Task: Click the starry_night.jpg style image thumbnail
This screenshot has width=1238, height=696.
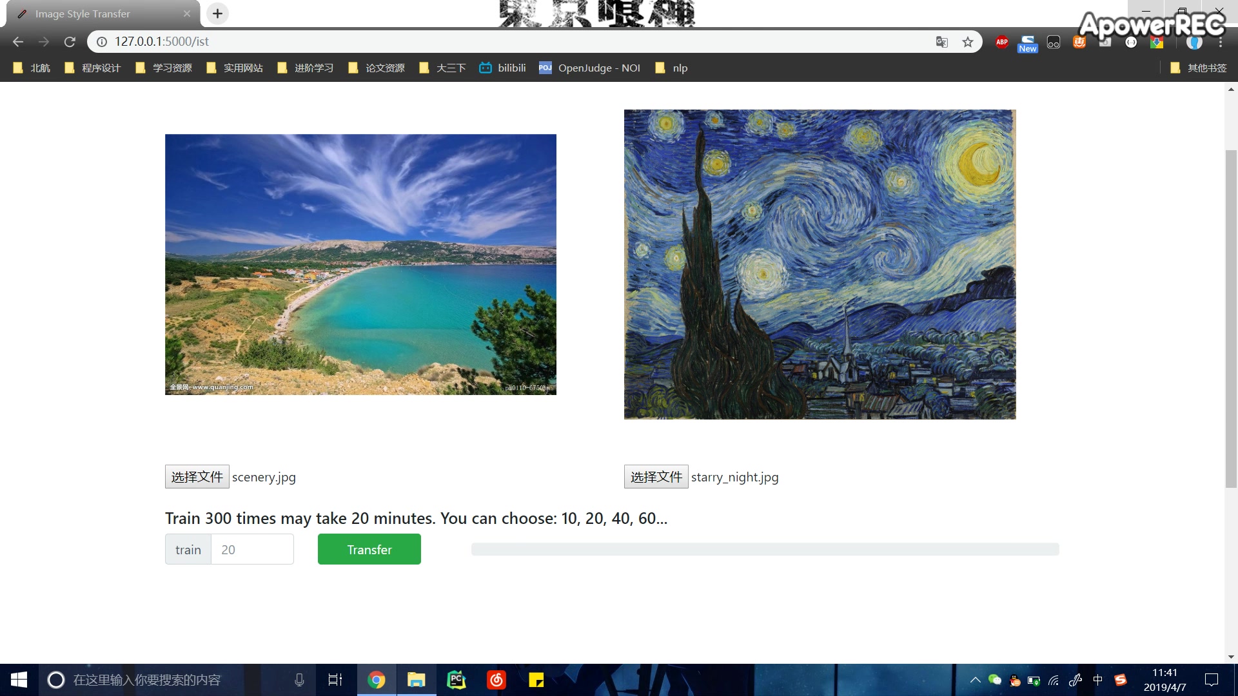Action: [819, 264]
